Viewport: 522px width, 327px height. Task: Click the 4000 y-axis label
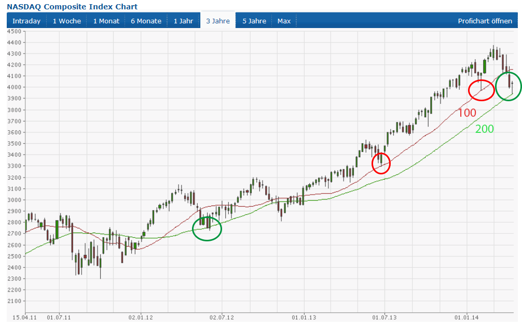click(15, 87)
